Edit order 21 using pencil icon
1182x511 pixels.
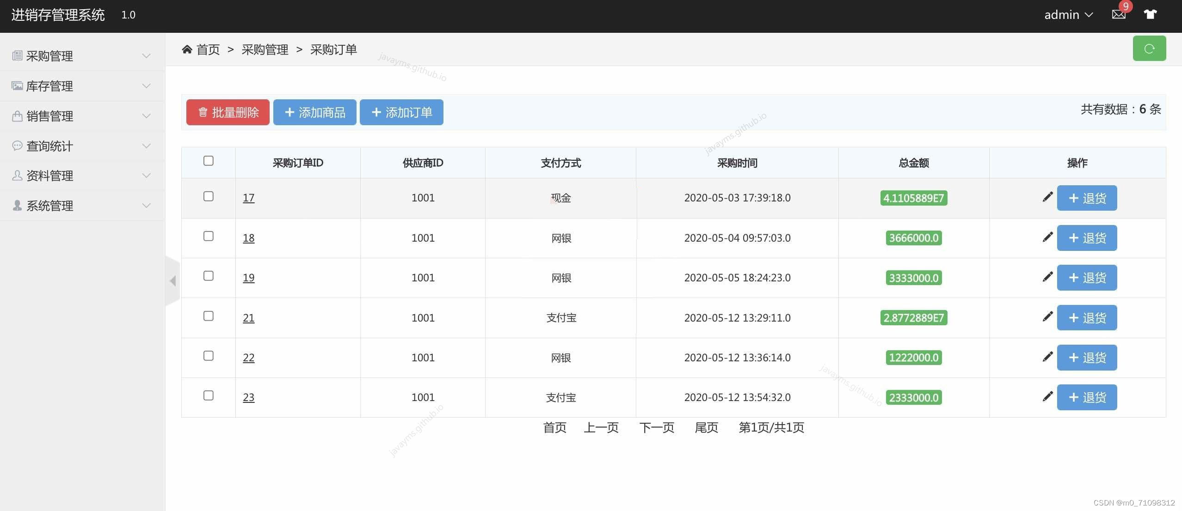point(1047,317)
